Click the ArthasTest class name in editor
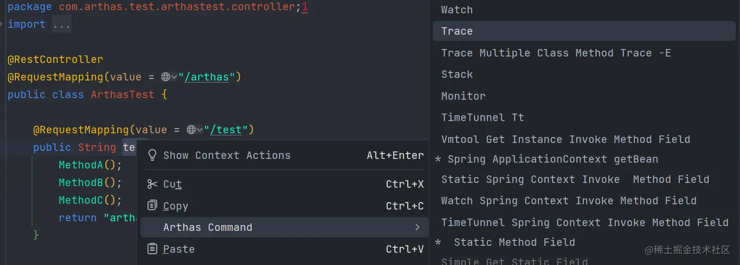This screenshot has width=740, height=265. [x=122, y=94]
